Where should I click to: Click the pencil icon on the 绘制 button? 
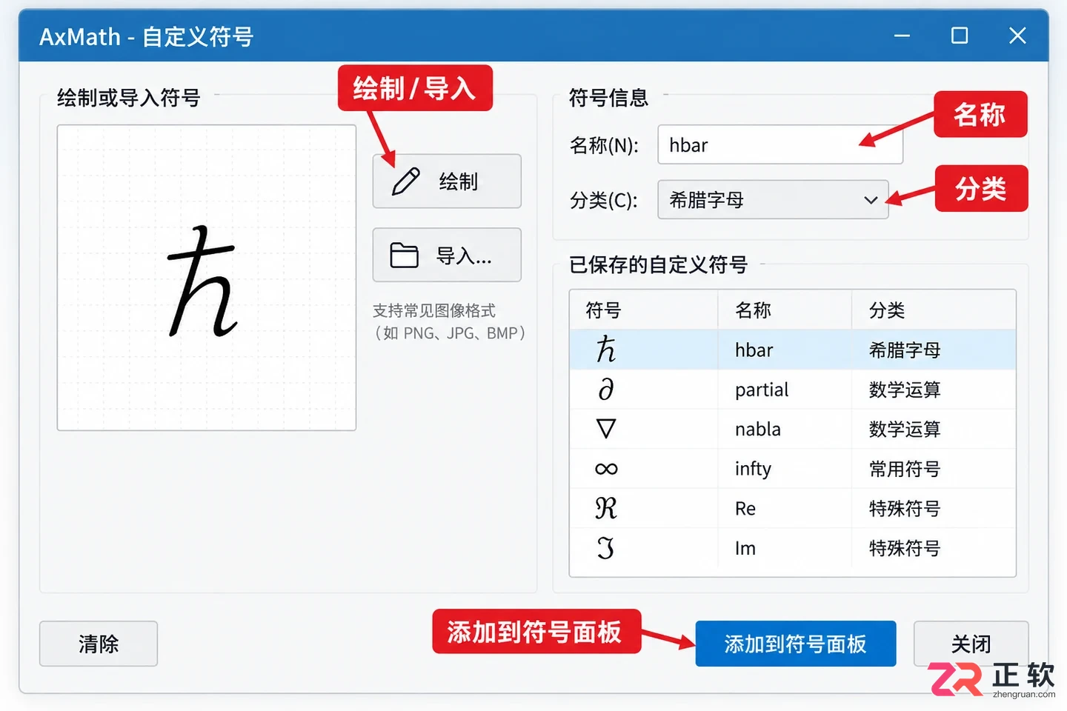click(406, 181)
